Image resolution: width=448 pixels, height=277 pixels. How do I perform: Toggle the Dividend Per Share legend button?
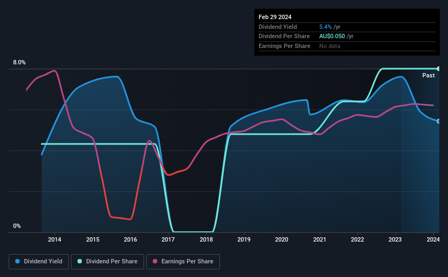click(107, 262)
